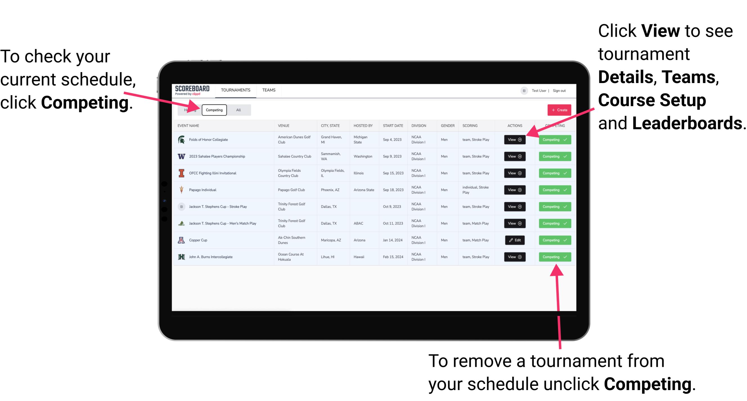
Task: Click the View icon for OFCC Fighting Illini Invitational
Action: click(x=516, y=173)
